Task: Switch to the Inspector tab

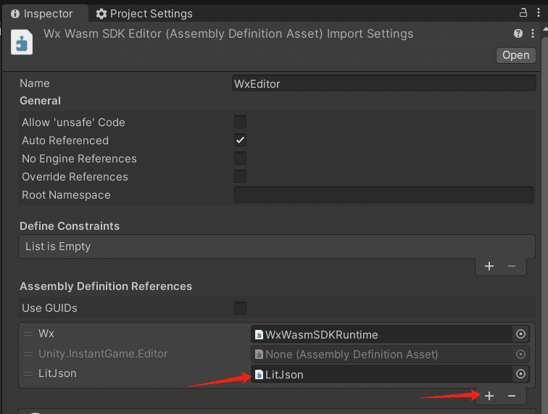Action: [44, 14]
